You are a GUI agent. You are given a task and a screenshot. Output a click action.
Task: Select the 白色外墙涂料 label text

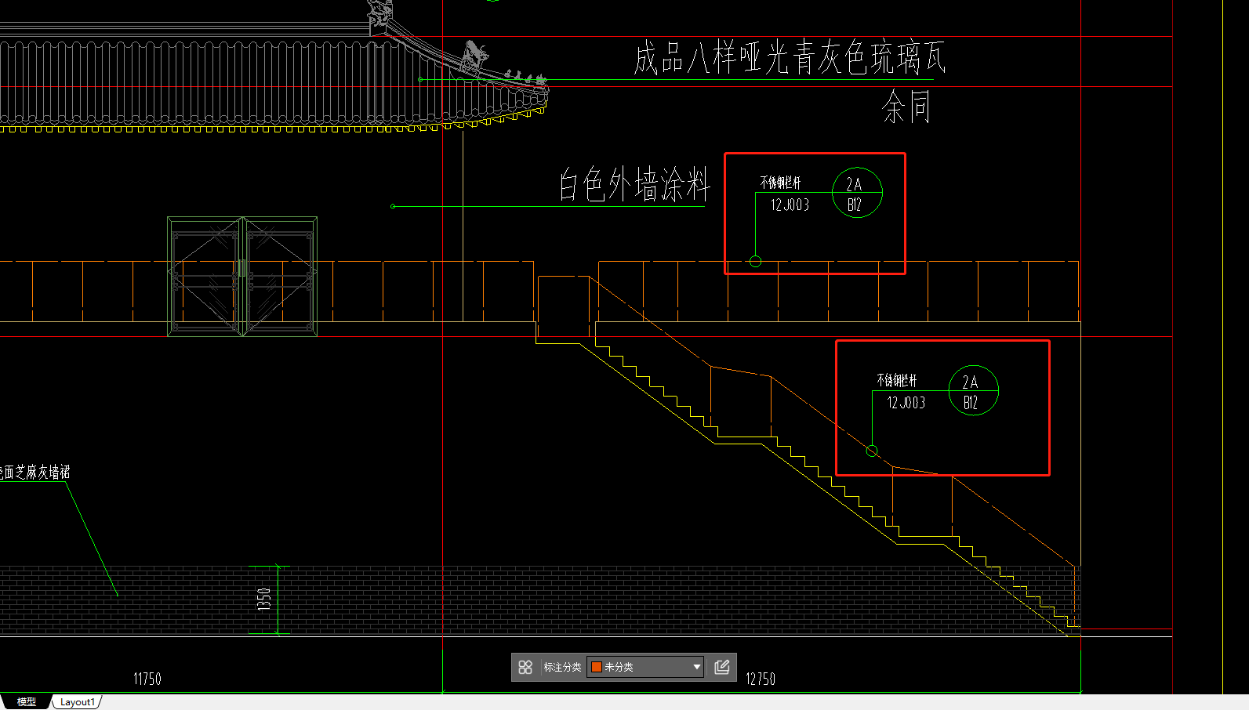click(x=634, y=186)
